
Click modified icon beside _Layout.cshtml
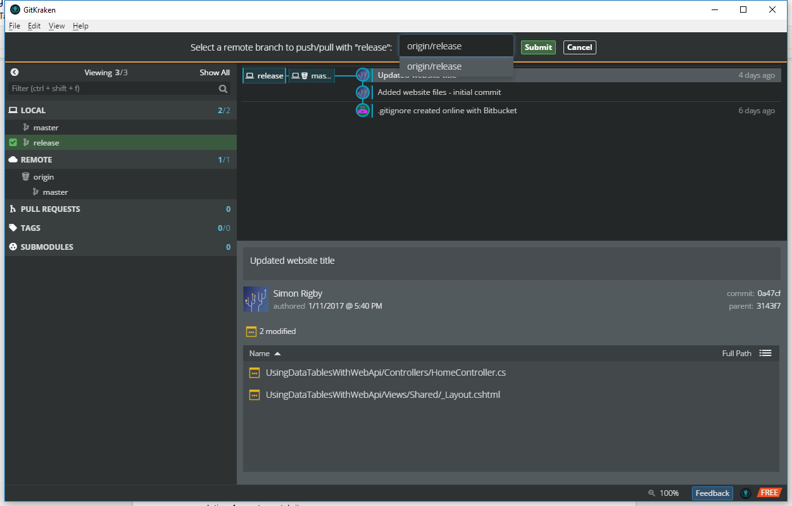(255, 395)
